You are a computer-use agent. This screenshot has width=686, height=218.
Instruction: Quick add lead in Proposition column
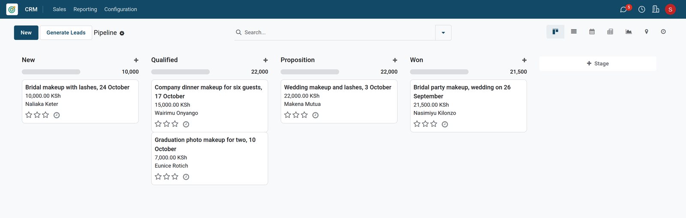[x=395, y=60]
